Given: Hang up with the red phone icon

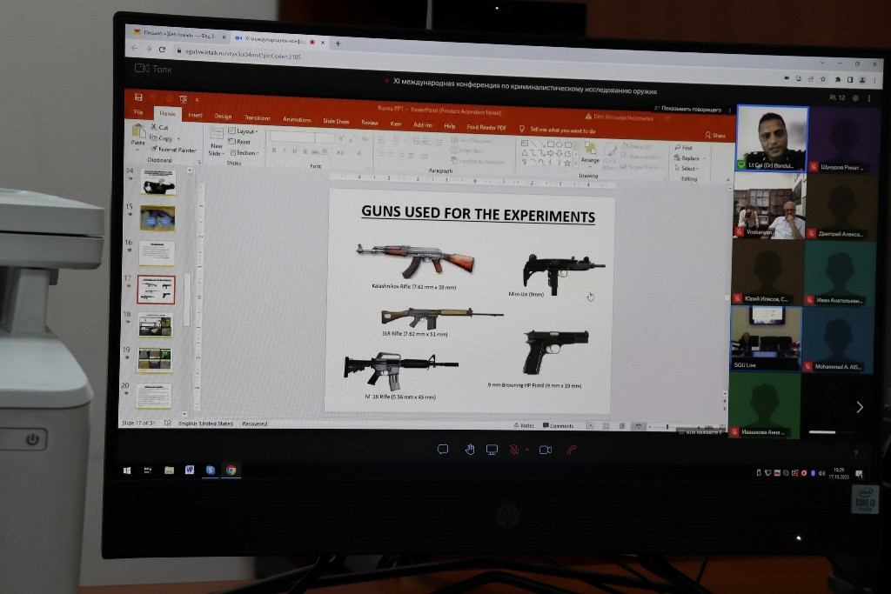Looking at the screenshot, I should 572,451.
